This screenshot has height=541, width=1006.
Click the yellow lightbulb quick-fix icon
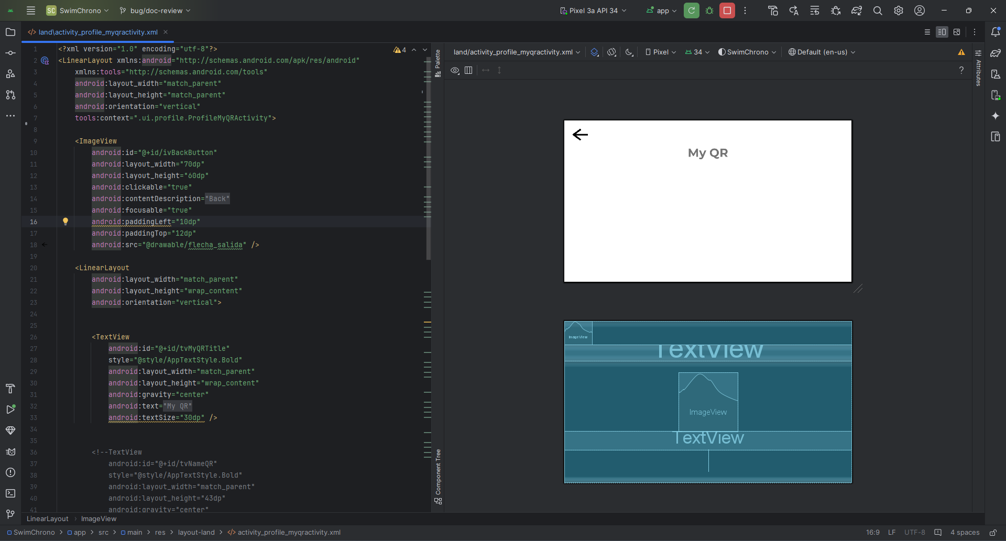pos(65,222)
